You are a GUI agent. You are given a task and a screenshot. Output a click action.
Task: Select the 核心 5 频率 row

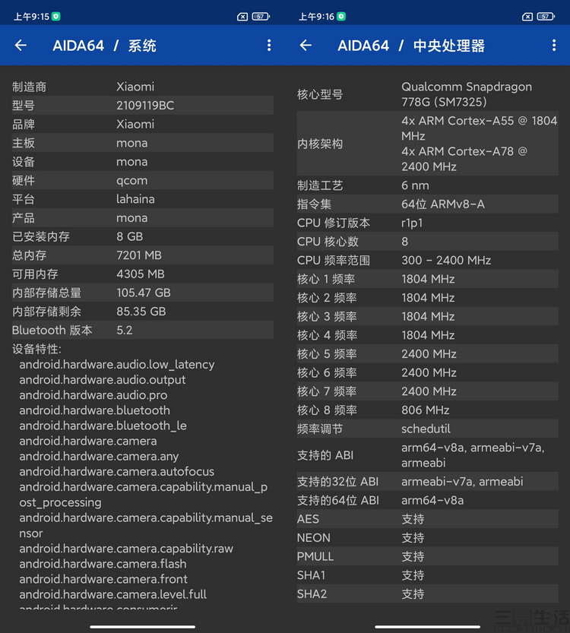coord(427,354)
